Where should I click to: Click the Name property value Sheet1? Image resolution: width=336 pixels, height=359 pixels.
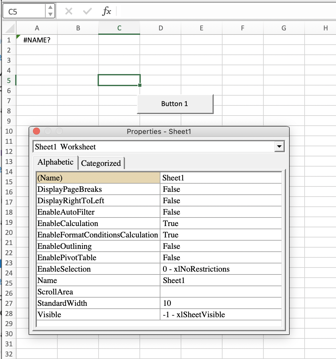point(221,280)
